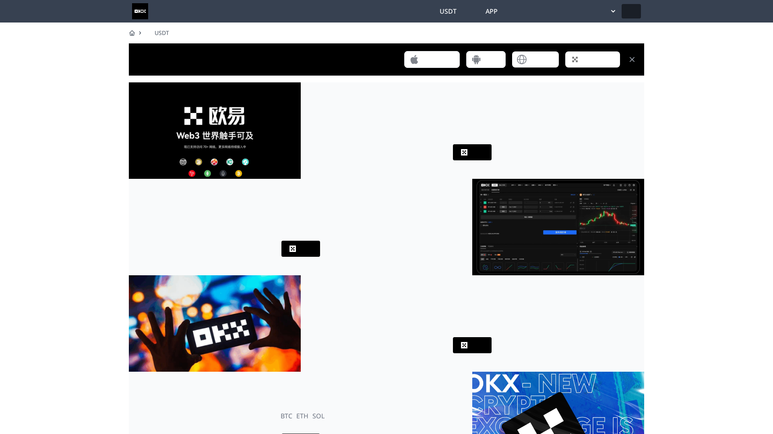The image size is (773, 434).
Task: Open the APP menu in the navigation bar
Action: (491, 11)
